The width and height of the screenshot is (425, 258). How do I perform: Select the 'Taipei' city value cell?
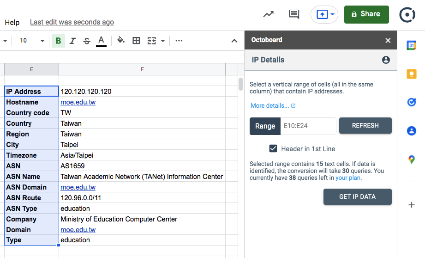(x=142, y=144)
